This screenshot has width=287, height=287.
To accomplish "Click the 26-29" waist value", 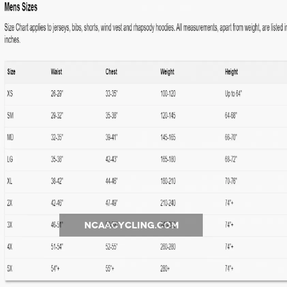I will (57, 94).
